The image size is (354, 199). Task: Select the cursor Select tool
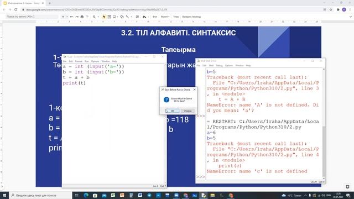point(104,17)
